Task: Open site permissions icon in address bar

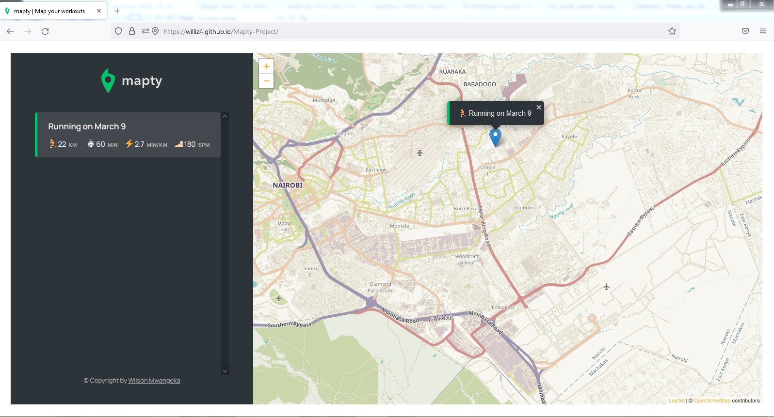Action: pyautogui.click(x=145, y=31)
